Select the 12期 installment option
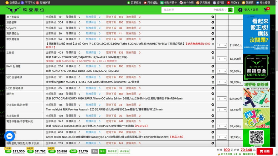This screenshot has height=156, width=278. [x=52, y=151]
